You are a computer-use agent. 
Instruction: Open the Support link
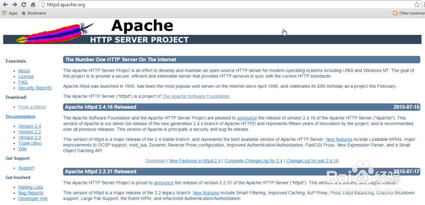pos(26,168)
